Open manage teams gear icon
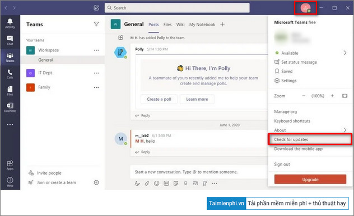The image size is (354, 216). (96, 182)
